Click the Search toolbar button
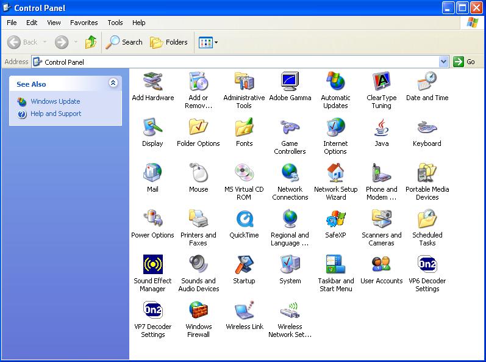486x362 pixels. click(124, 42)
